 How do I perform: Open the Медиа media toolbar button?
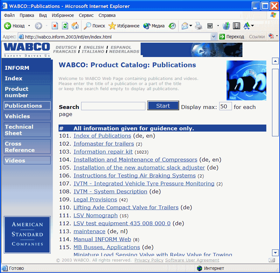tap(154, 26)
